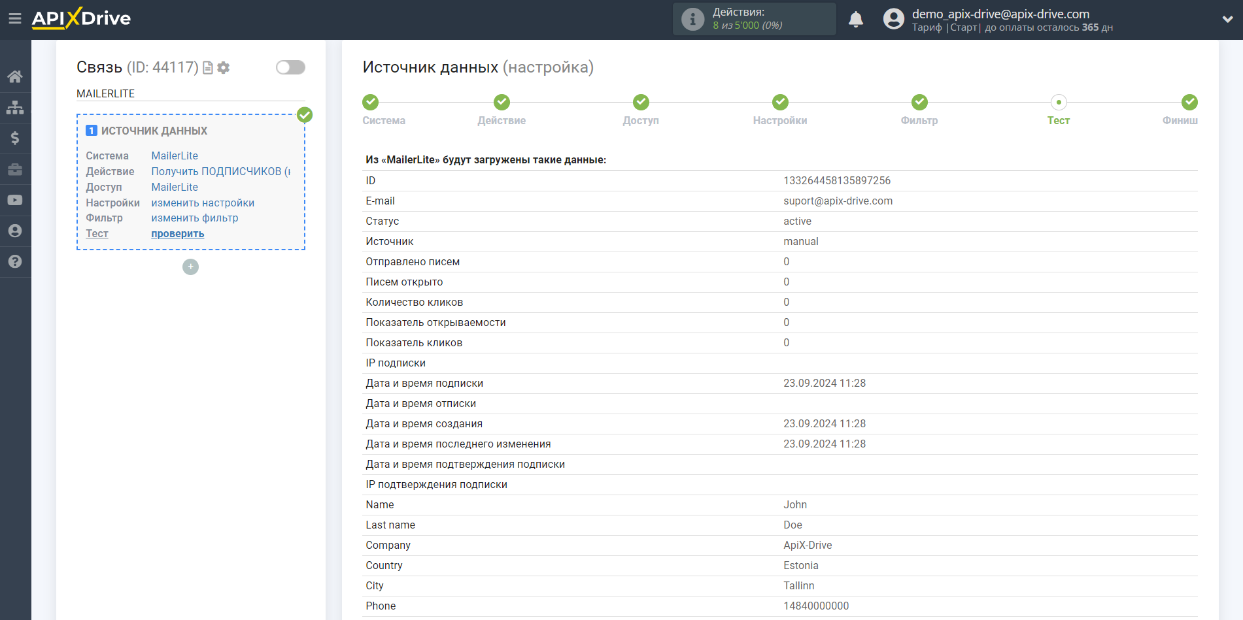Go to the Система step

click(x=371, y=102)
